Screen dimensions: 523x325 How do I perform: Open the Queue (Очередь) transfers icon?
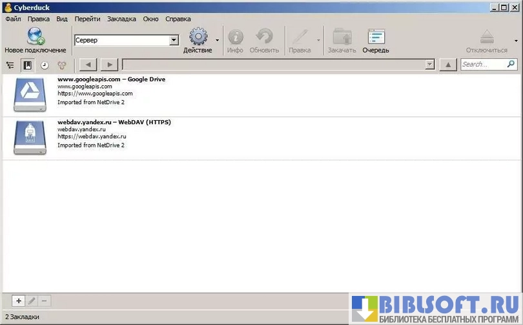tap(375, 37)
